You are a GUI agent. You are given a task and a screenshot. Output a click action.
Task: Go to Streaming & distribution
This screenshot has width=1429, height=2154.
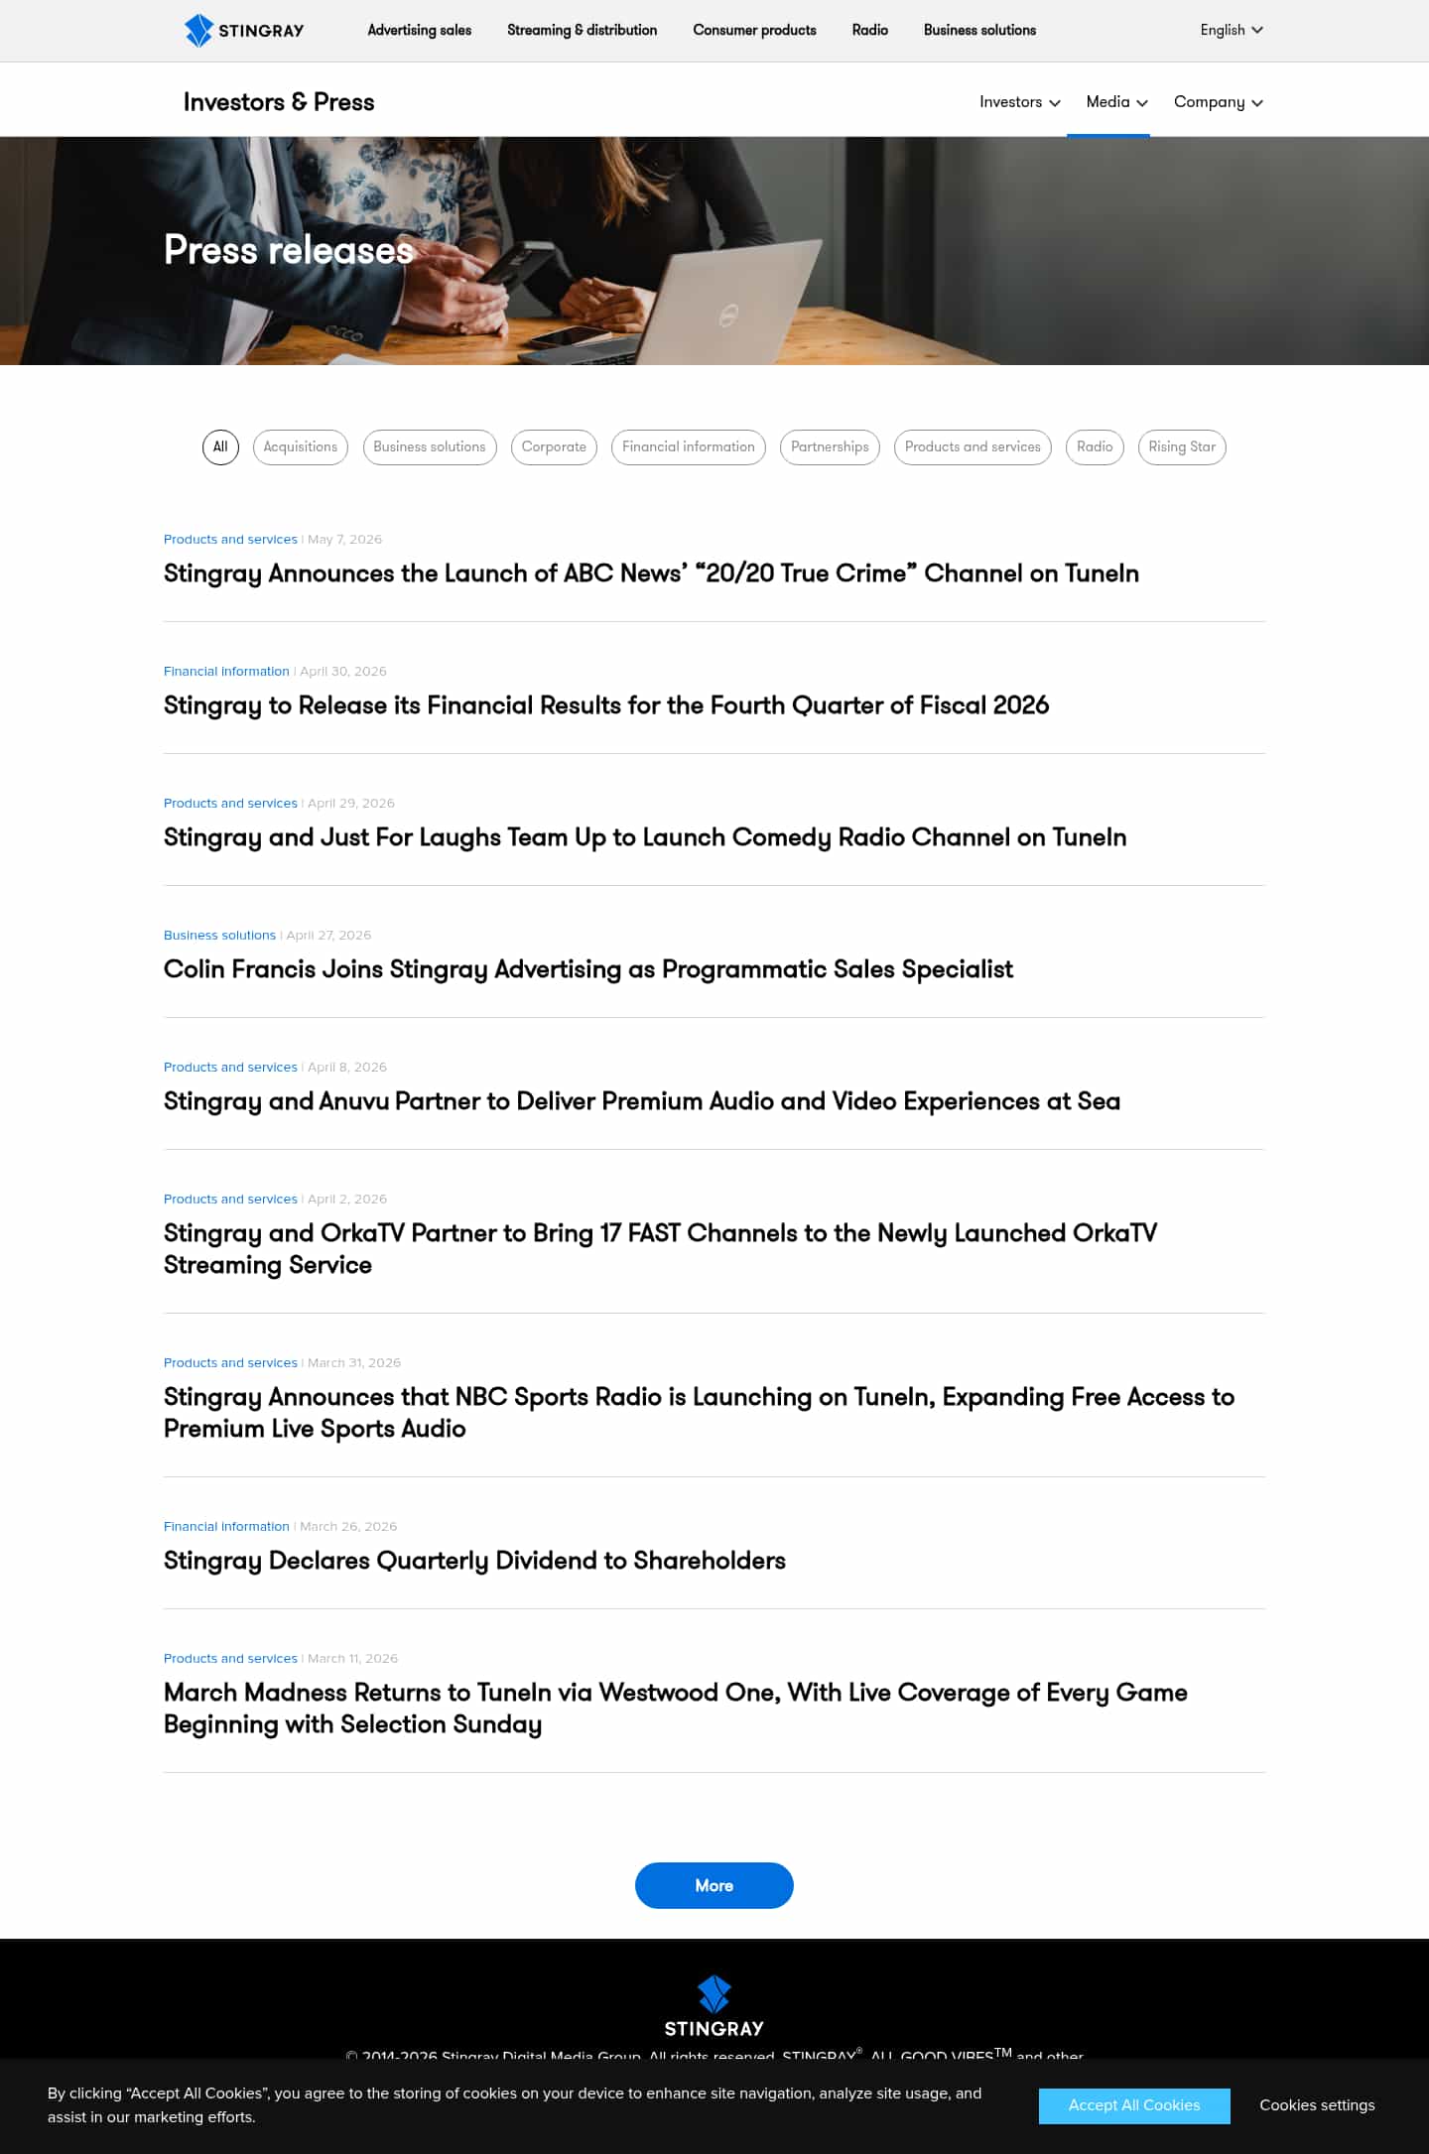[583, 30]
